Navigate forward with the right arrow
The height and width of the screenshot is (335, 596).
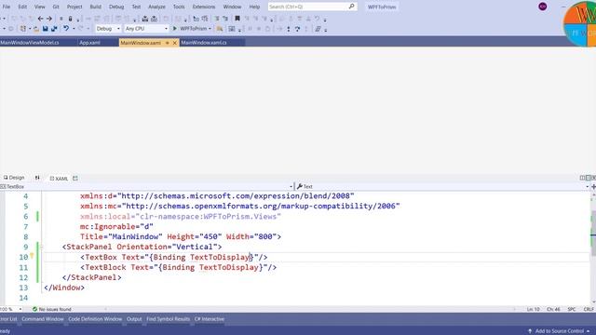click(49, 19)
